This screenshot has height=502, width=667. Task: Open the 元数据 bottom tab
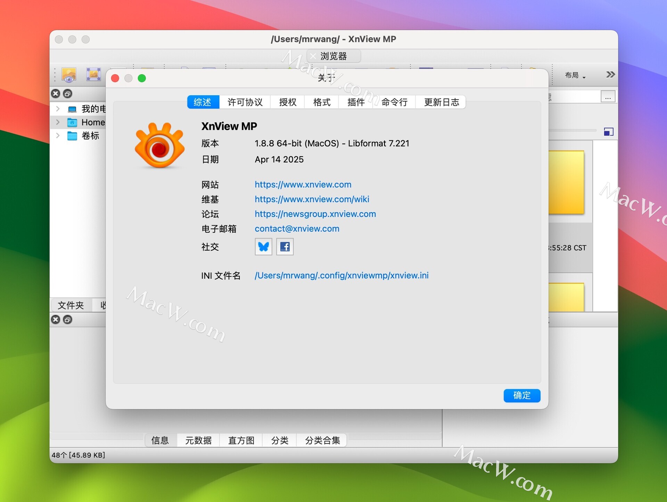pyautogui.click(x=198, y=440)
